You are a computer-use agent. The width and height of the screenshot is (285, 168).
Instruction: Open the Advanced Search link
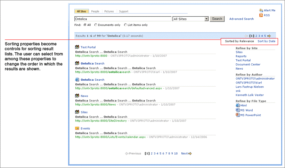(x=241, y=19)
